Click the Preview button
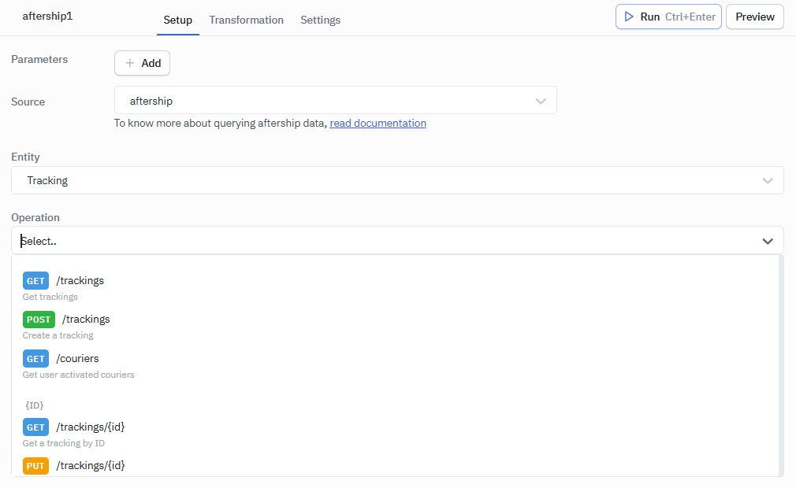This screenshot has width=796, height=488. pos(755,17)
